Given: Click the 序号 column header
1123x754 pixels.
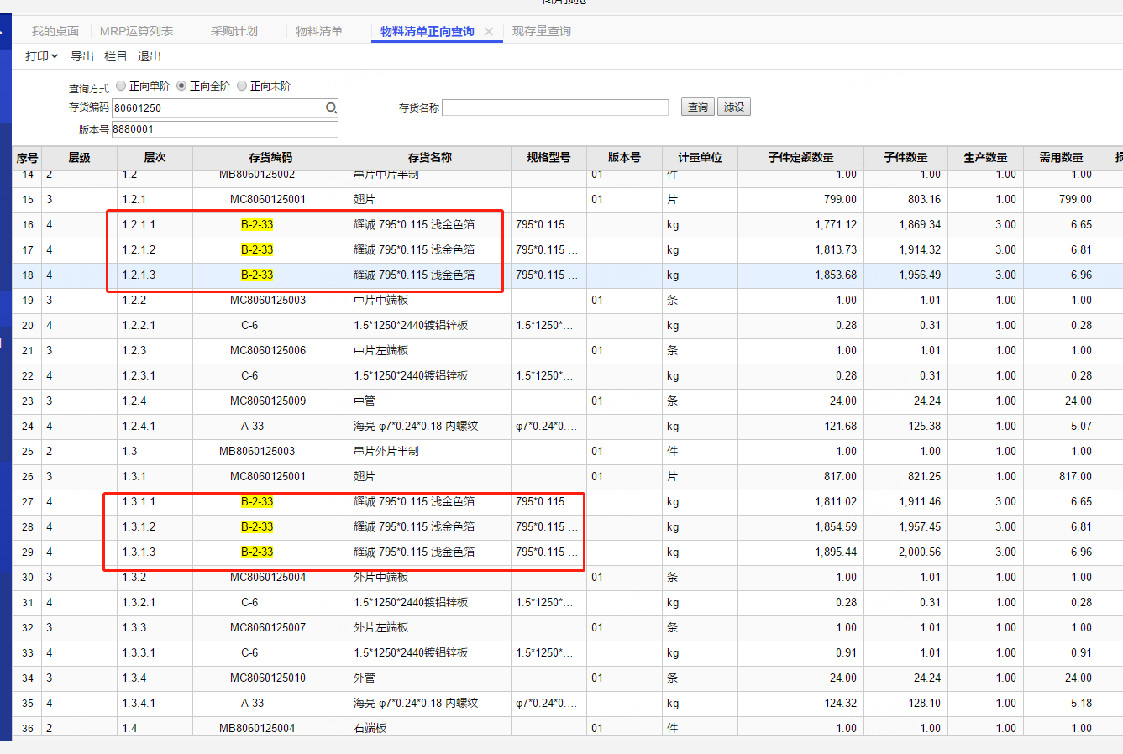Looking at the screenshot, I should (x=28, y=158).
